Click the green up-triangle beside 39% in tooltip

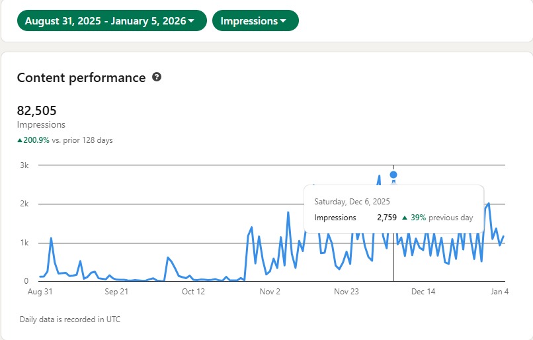(405, 218)
